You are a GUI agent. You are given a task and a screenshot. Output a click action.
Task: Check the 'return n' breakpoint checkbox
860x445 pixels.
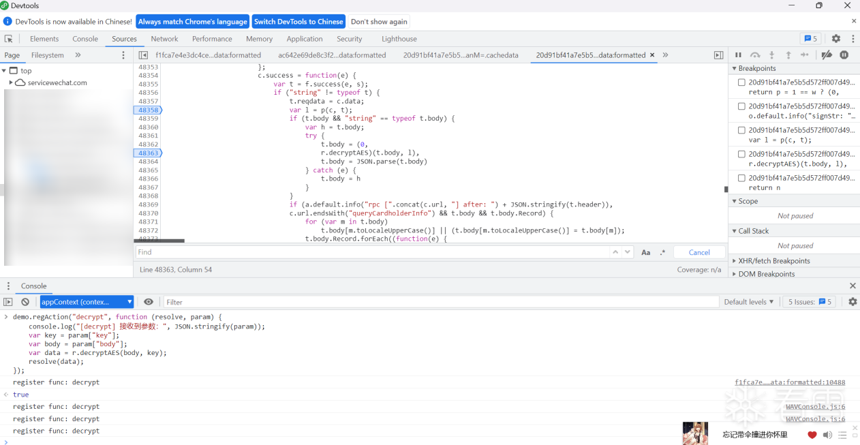coord(741,178)
